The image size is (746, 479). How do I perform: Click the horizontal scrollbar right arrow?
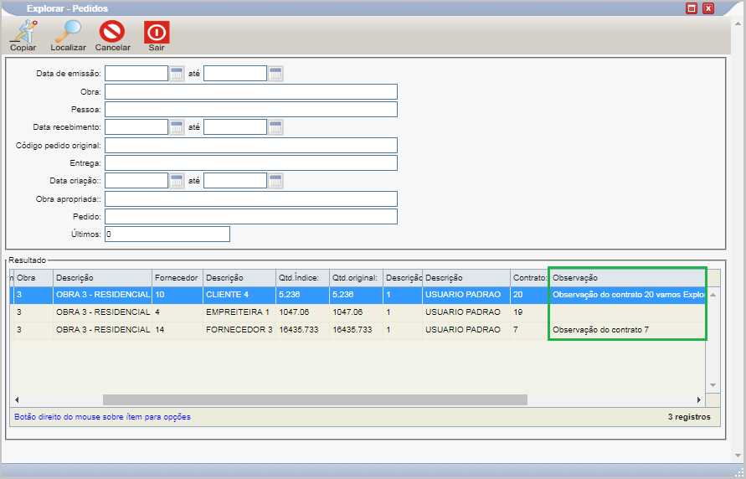tap(699, 400)
